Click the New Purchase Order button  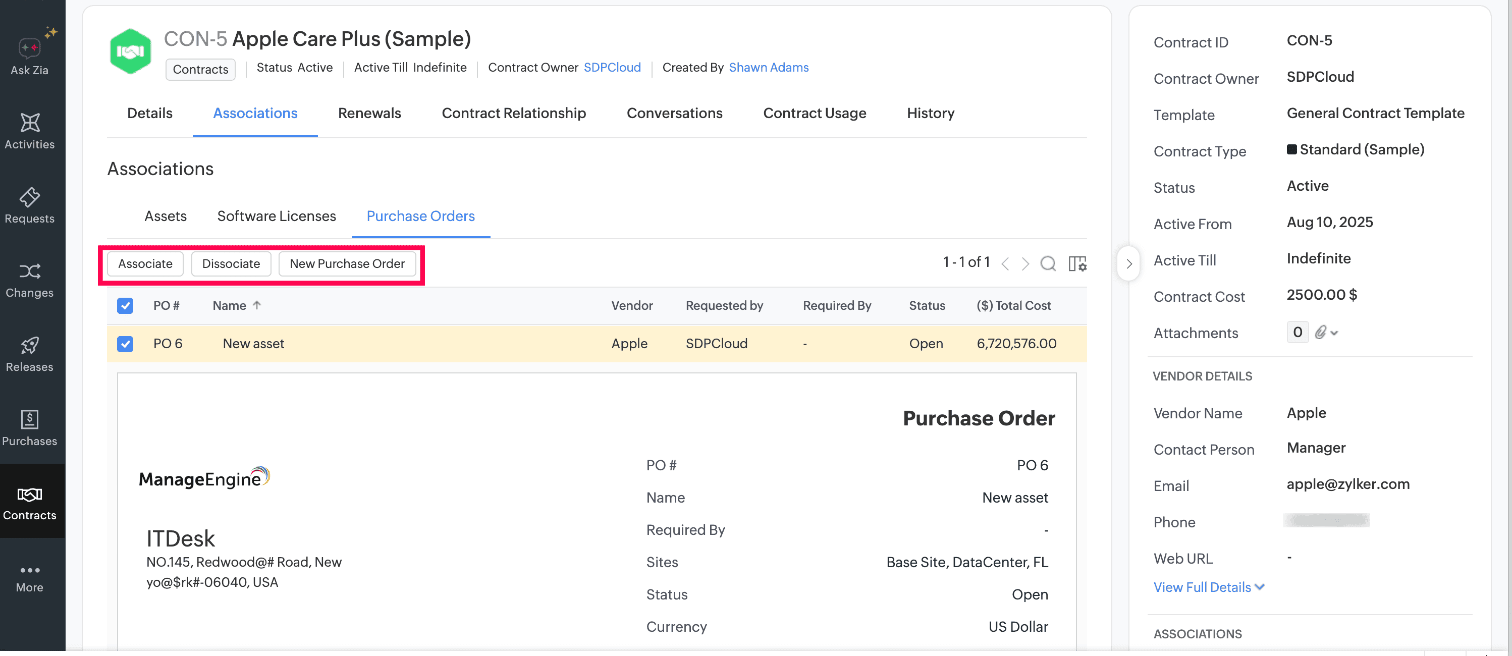[x=347, y=263]
